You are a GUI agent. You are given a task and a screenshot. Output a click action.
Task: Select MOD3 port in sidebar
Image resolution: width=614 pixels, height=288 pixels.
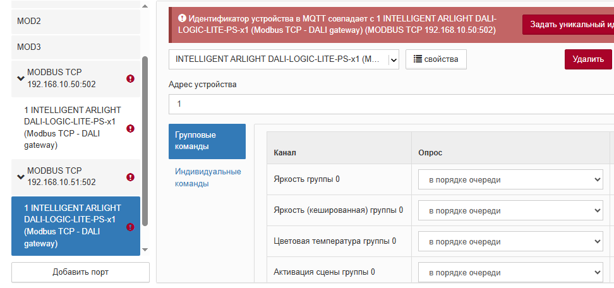click(x=76, y=47)
